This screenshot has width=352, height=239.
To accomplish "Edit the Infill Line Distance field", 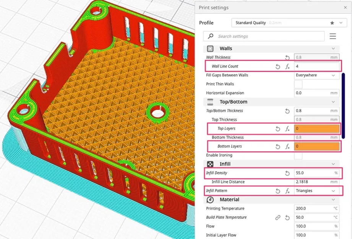I will pos(317,182).
